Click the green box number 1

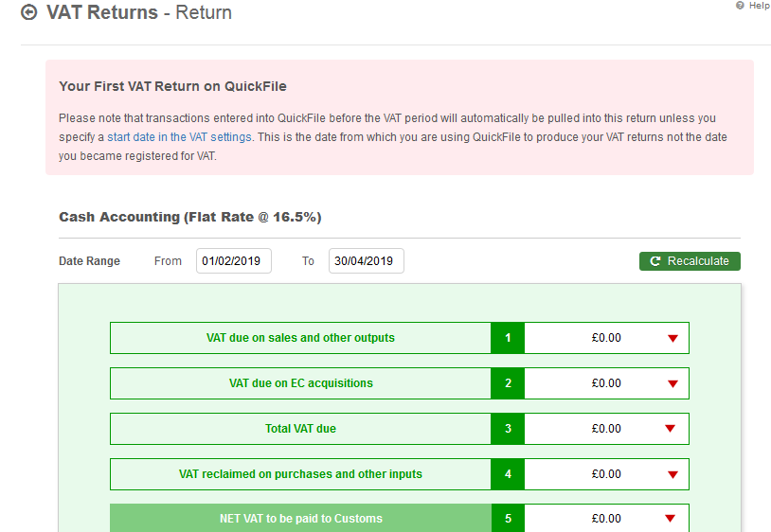(x=508, y=338)
